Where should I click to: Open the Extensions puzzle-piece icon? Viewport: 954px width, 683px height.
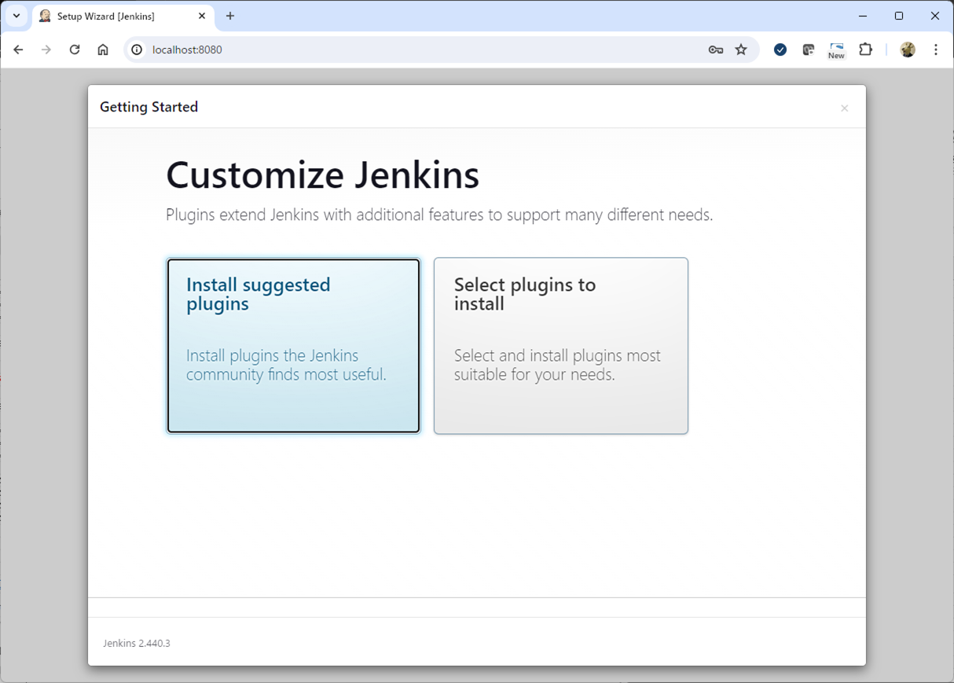click(865, 49)
